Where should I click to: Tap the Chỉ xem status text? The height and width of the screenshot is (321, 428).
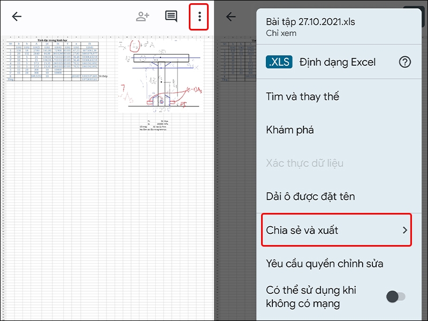point(281,33)
